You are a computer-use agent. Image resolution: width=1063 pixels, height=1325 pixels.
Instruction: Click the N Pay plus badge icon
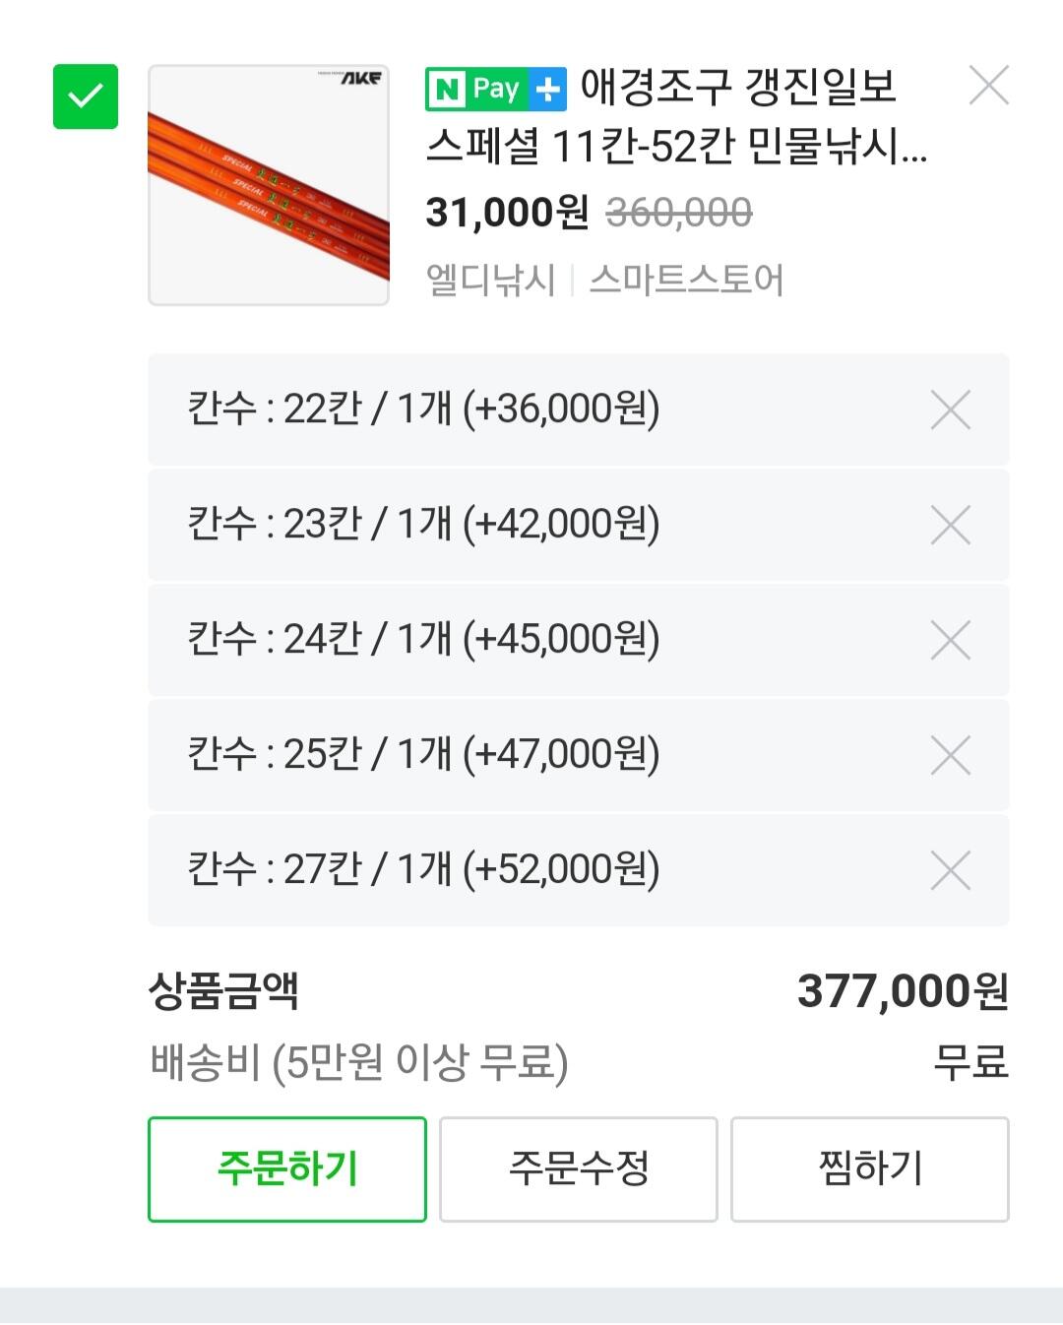click(x=496, y=90)
